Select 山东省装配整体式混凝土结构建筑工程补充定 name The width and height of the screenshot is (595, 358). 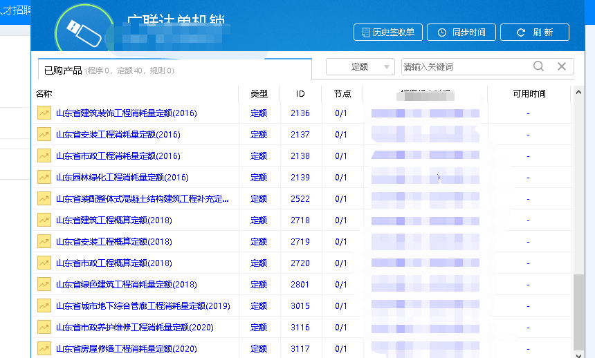click(143, 199)
